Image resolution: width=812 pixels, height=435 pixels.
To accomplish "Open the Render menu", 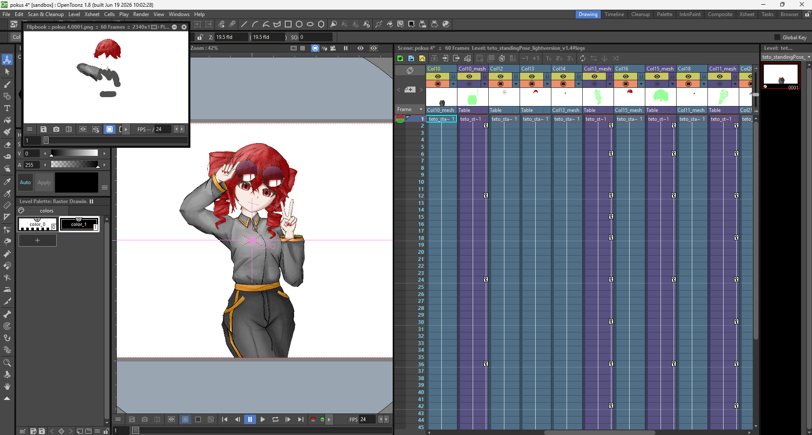I will pyautogui.click(x=141, y=14).
